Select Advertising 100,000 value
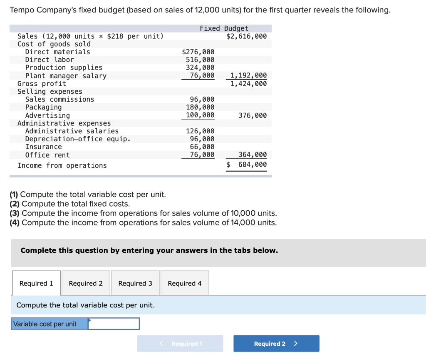The image size is (426, 362). point(200,115)
